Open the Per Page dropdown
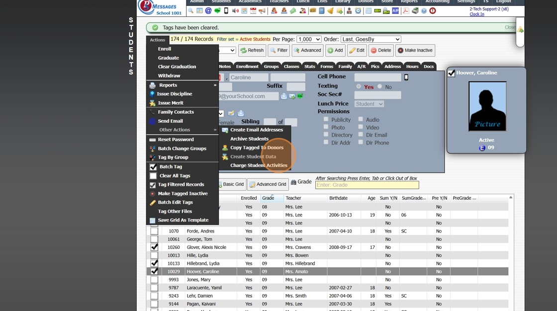Viewport: 557px width, 311px height. [309, 39]
